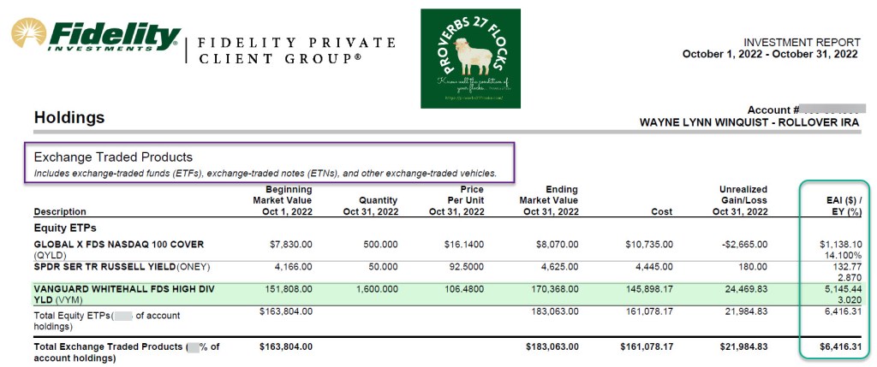Click the Proverbs 27 Flocks sheep logo
Image resolution: width=877 pixels, height=367 pixels.
tap(470, 58)
